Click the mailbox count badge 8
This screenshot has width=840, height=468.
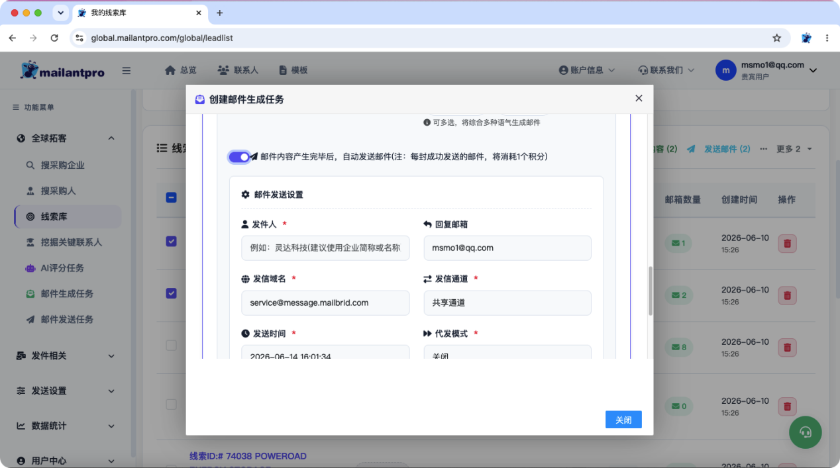679,347
